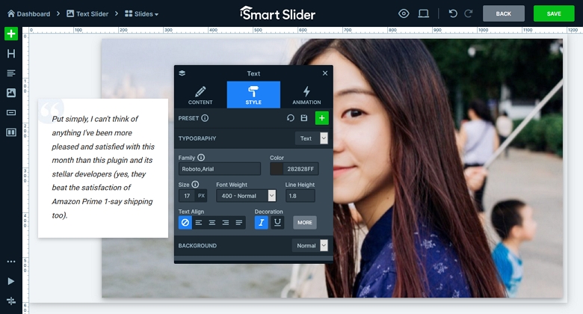This screenshot has height=314, width=583.
Task: Select the Image layer icon in sidebar
Action: coord(10,93)
